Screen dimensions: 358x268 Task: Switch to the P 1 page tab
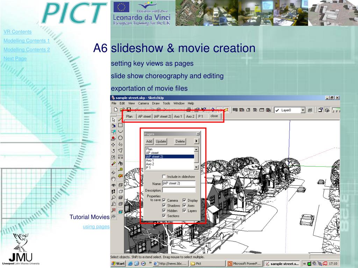coord(200,116)
